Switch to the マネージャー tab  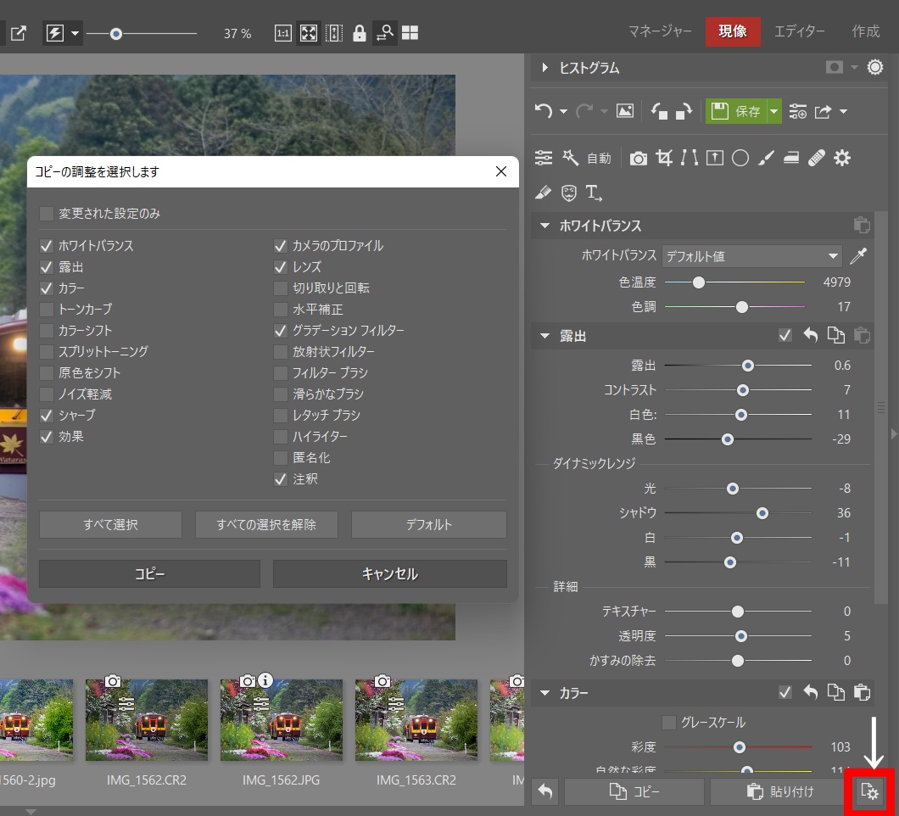tap(660, 31)
